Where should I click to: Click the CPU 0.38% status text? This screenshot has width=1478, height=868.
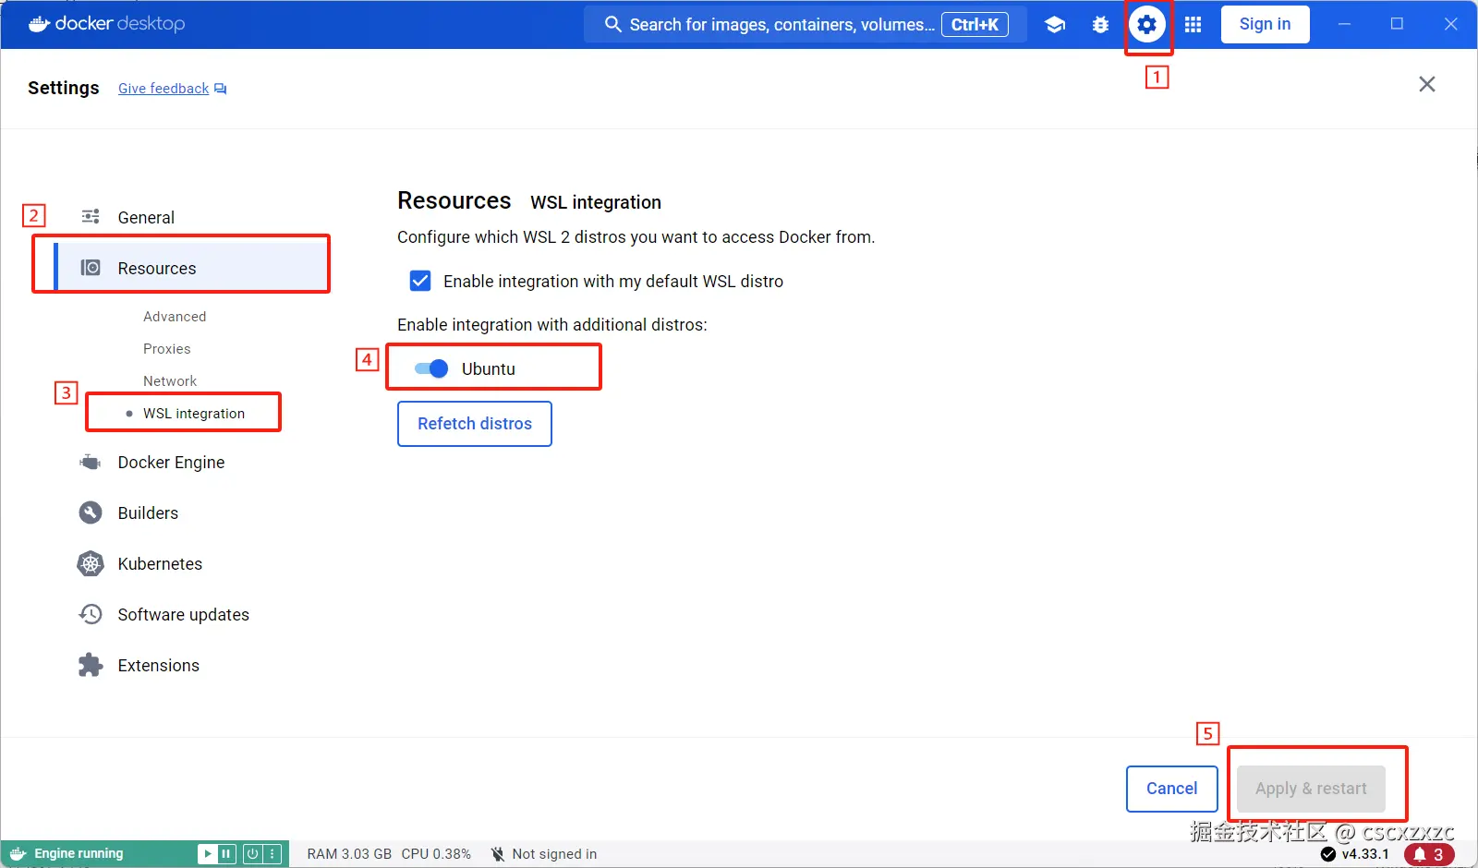[436, 854]
